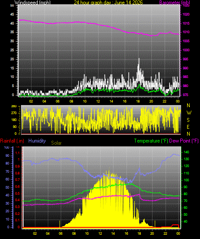
Task: Click "985" on the barometer axis
Action: click(x=185, y=77)
